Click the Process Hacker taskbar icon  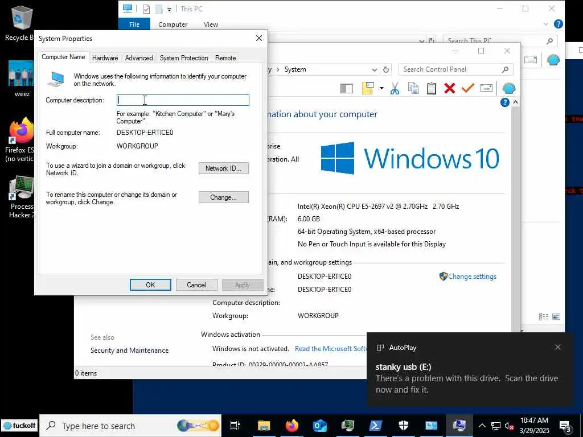[348, 426]
